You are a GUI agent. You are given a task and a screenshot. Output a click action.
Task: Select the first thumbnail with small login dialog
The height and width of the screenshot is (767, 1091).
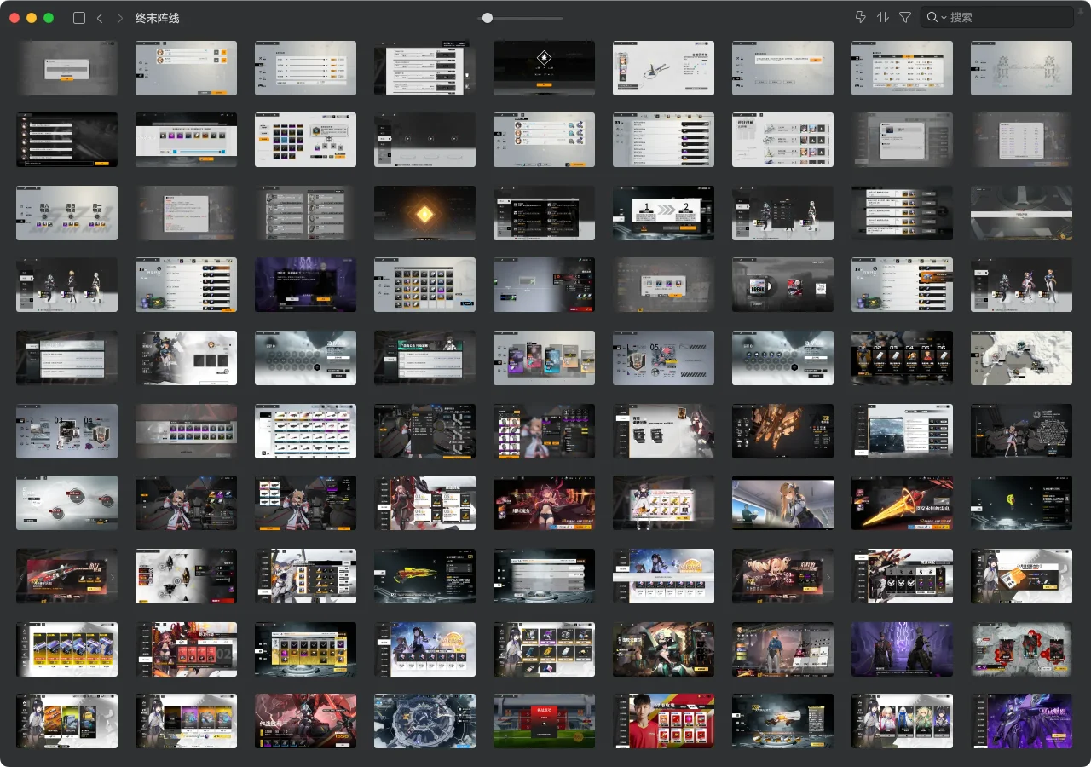coord(66,68)
